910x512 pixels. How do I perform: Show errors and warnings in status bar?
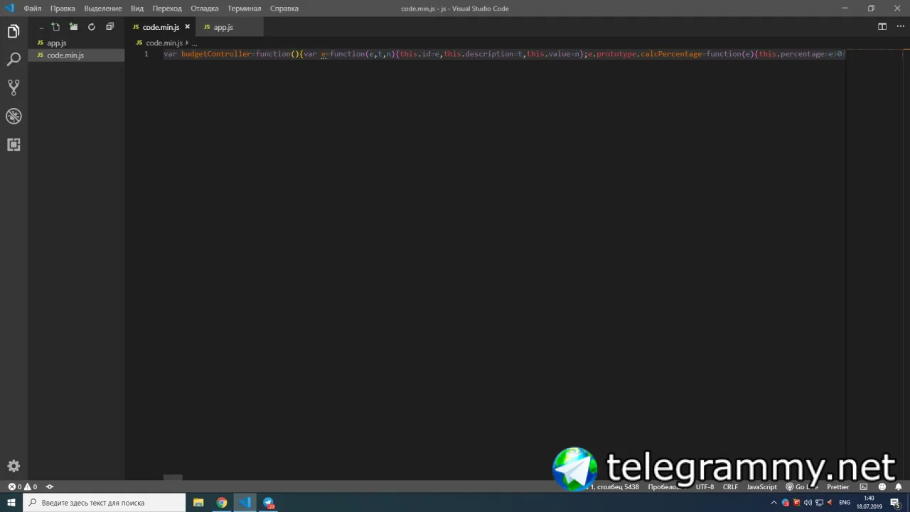tap(22, 487)
